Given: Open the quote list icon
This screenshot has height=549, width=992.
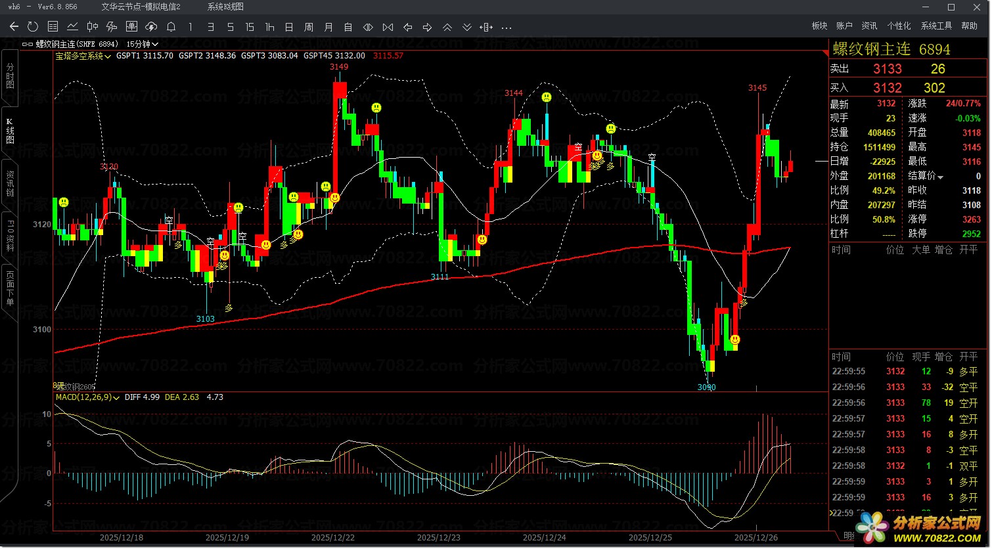Looking at the screenshot, I should pyautogui.click(x=53, y=27).
